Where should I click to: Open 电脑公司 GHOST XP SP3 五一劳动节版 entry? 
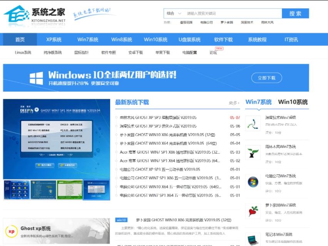(160, 169)
